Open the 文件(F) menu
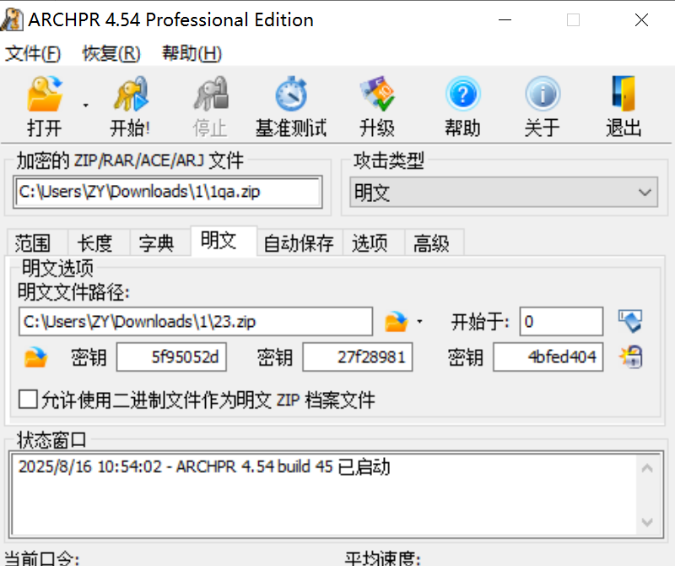The height and width of the screenshot is (566, 675). coord(33,53)
